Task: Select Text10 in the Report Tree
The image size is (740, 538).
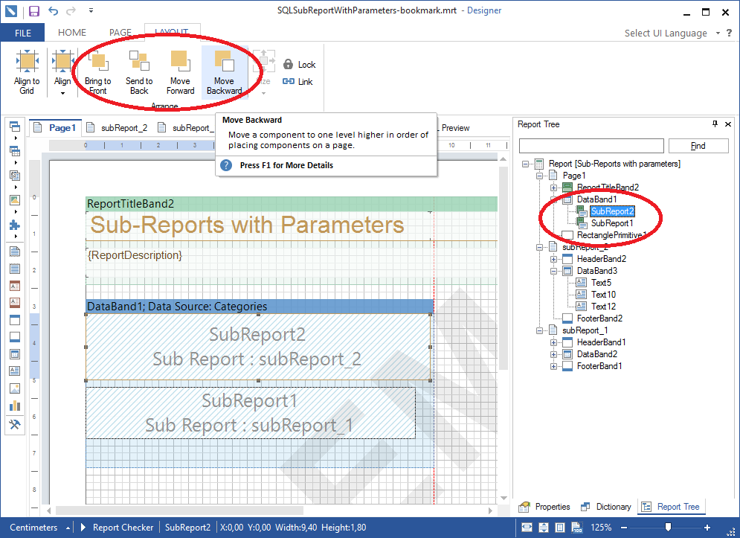Action: tap(604, 294)
